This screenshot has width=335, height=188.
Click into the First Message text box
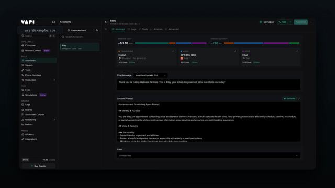coord(208,85)
